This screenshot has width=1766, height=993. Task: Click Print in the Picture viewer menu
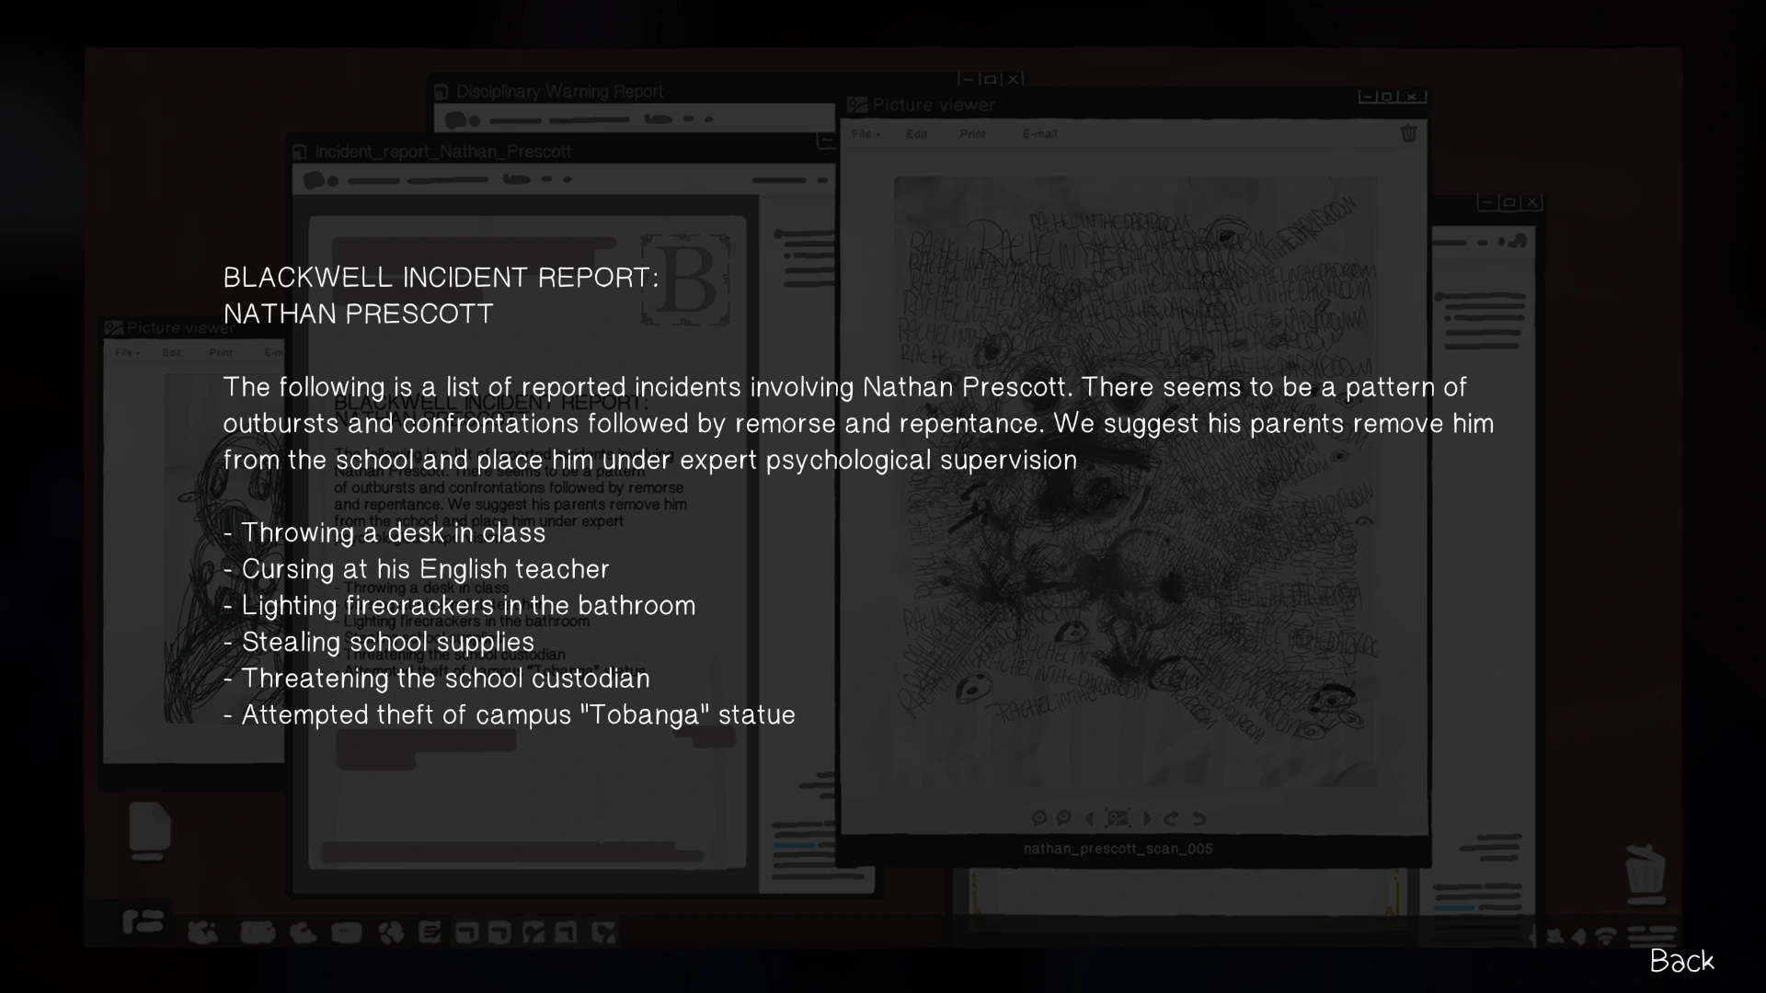coord(972,134)
